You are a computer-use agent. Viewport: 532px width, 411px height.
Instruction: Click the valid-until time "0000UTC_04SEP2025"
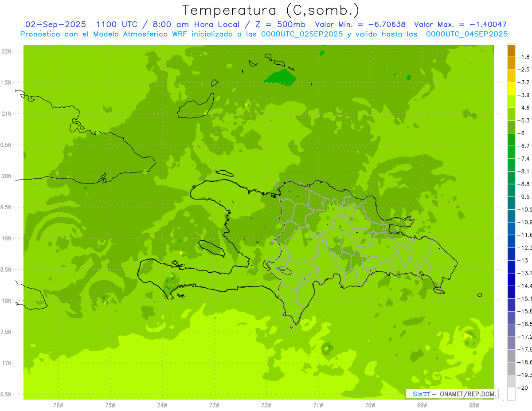tap(467, 34)
